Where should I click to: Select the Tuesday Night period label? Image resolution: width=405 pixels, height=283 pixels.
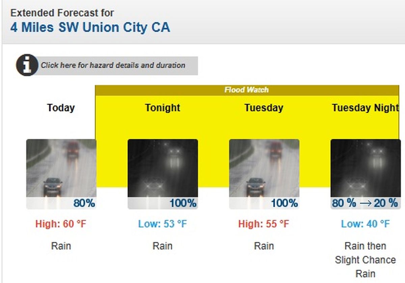tap(365, 108)
